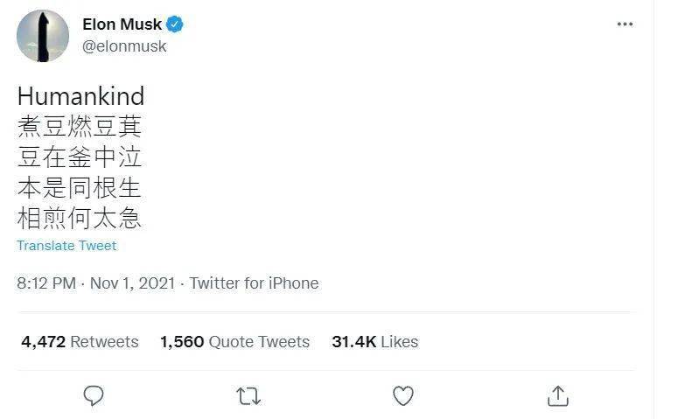Retweet using the retweet arrows icon
The width and height of the screenshot is (685, 419).
point(248,396)
